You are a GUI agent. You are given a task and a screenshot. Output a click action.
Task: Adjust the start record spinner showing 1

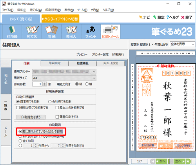click(36, 145)
